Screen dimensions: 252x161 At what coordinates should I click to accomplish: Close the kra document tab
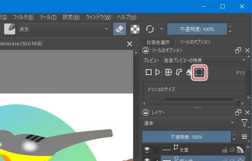pyautogui.click(x=129, y=44)
